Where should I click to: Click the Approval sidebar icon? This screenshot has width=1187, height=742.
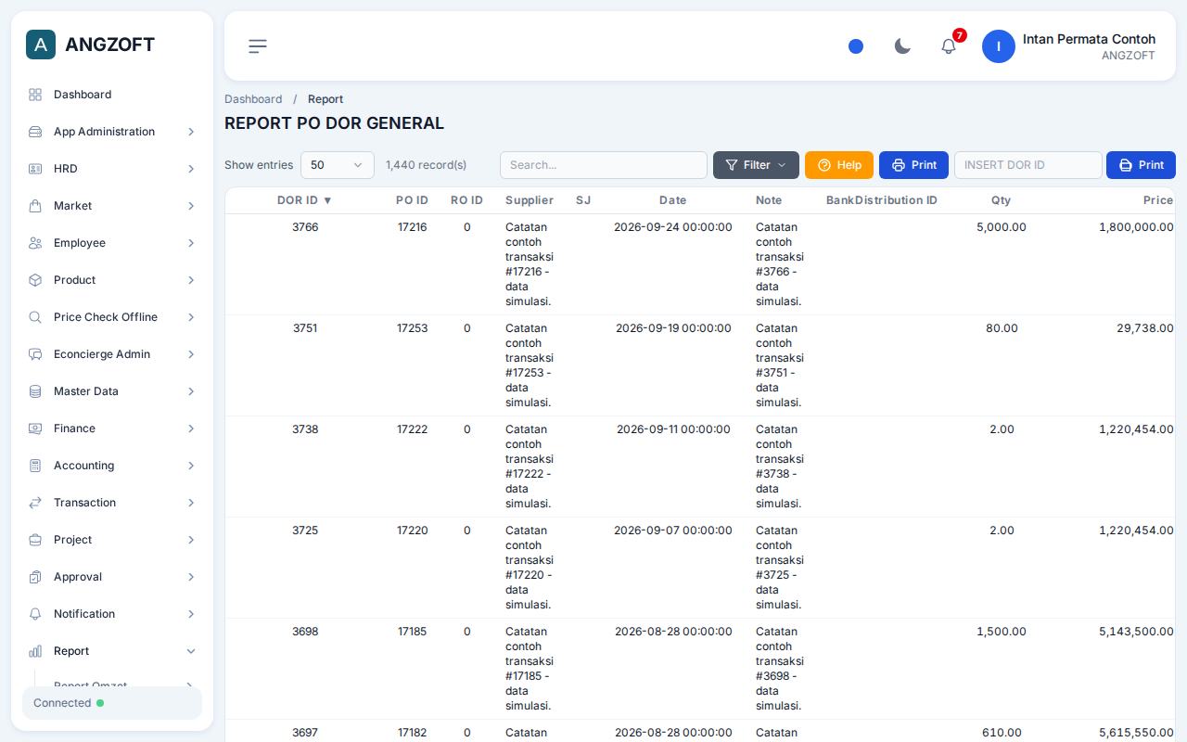(x=35, y=577)
